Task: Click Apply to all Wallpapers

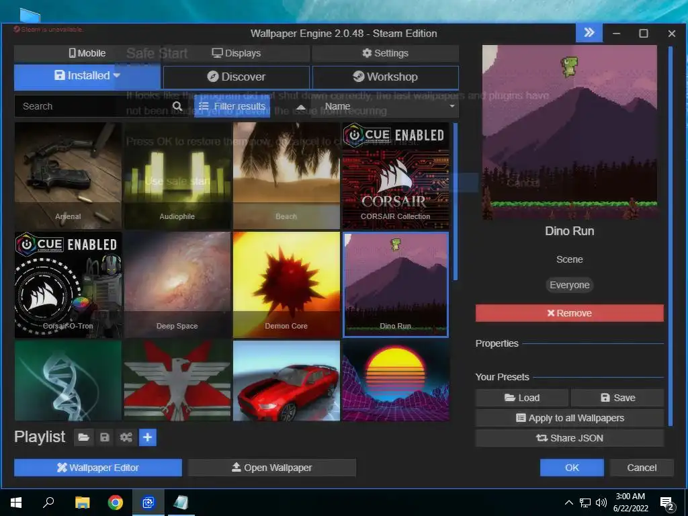Action: 570,418
